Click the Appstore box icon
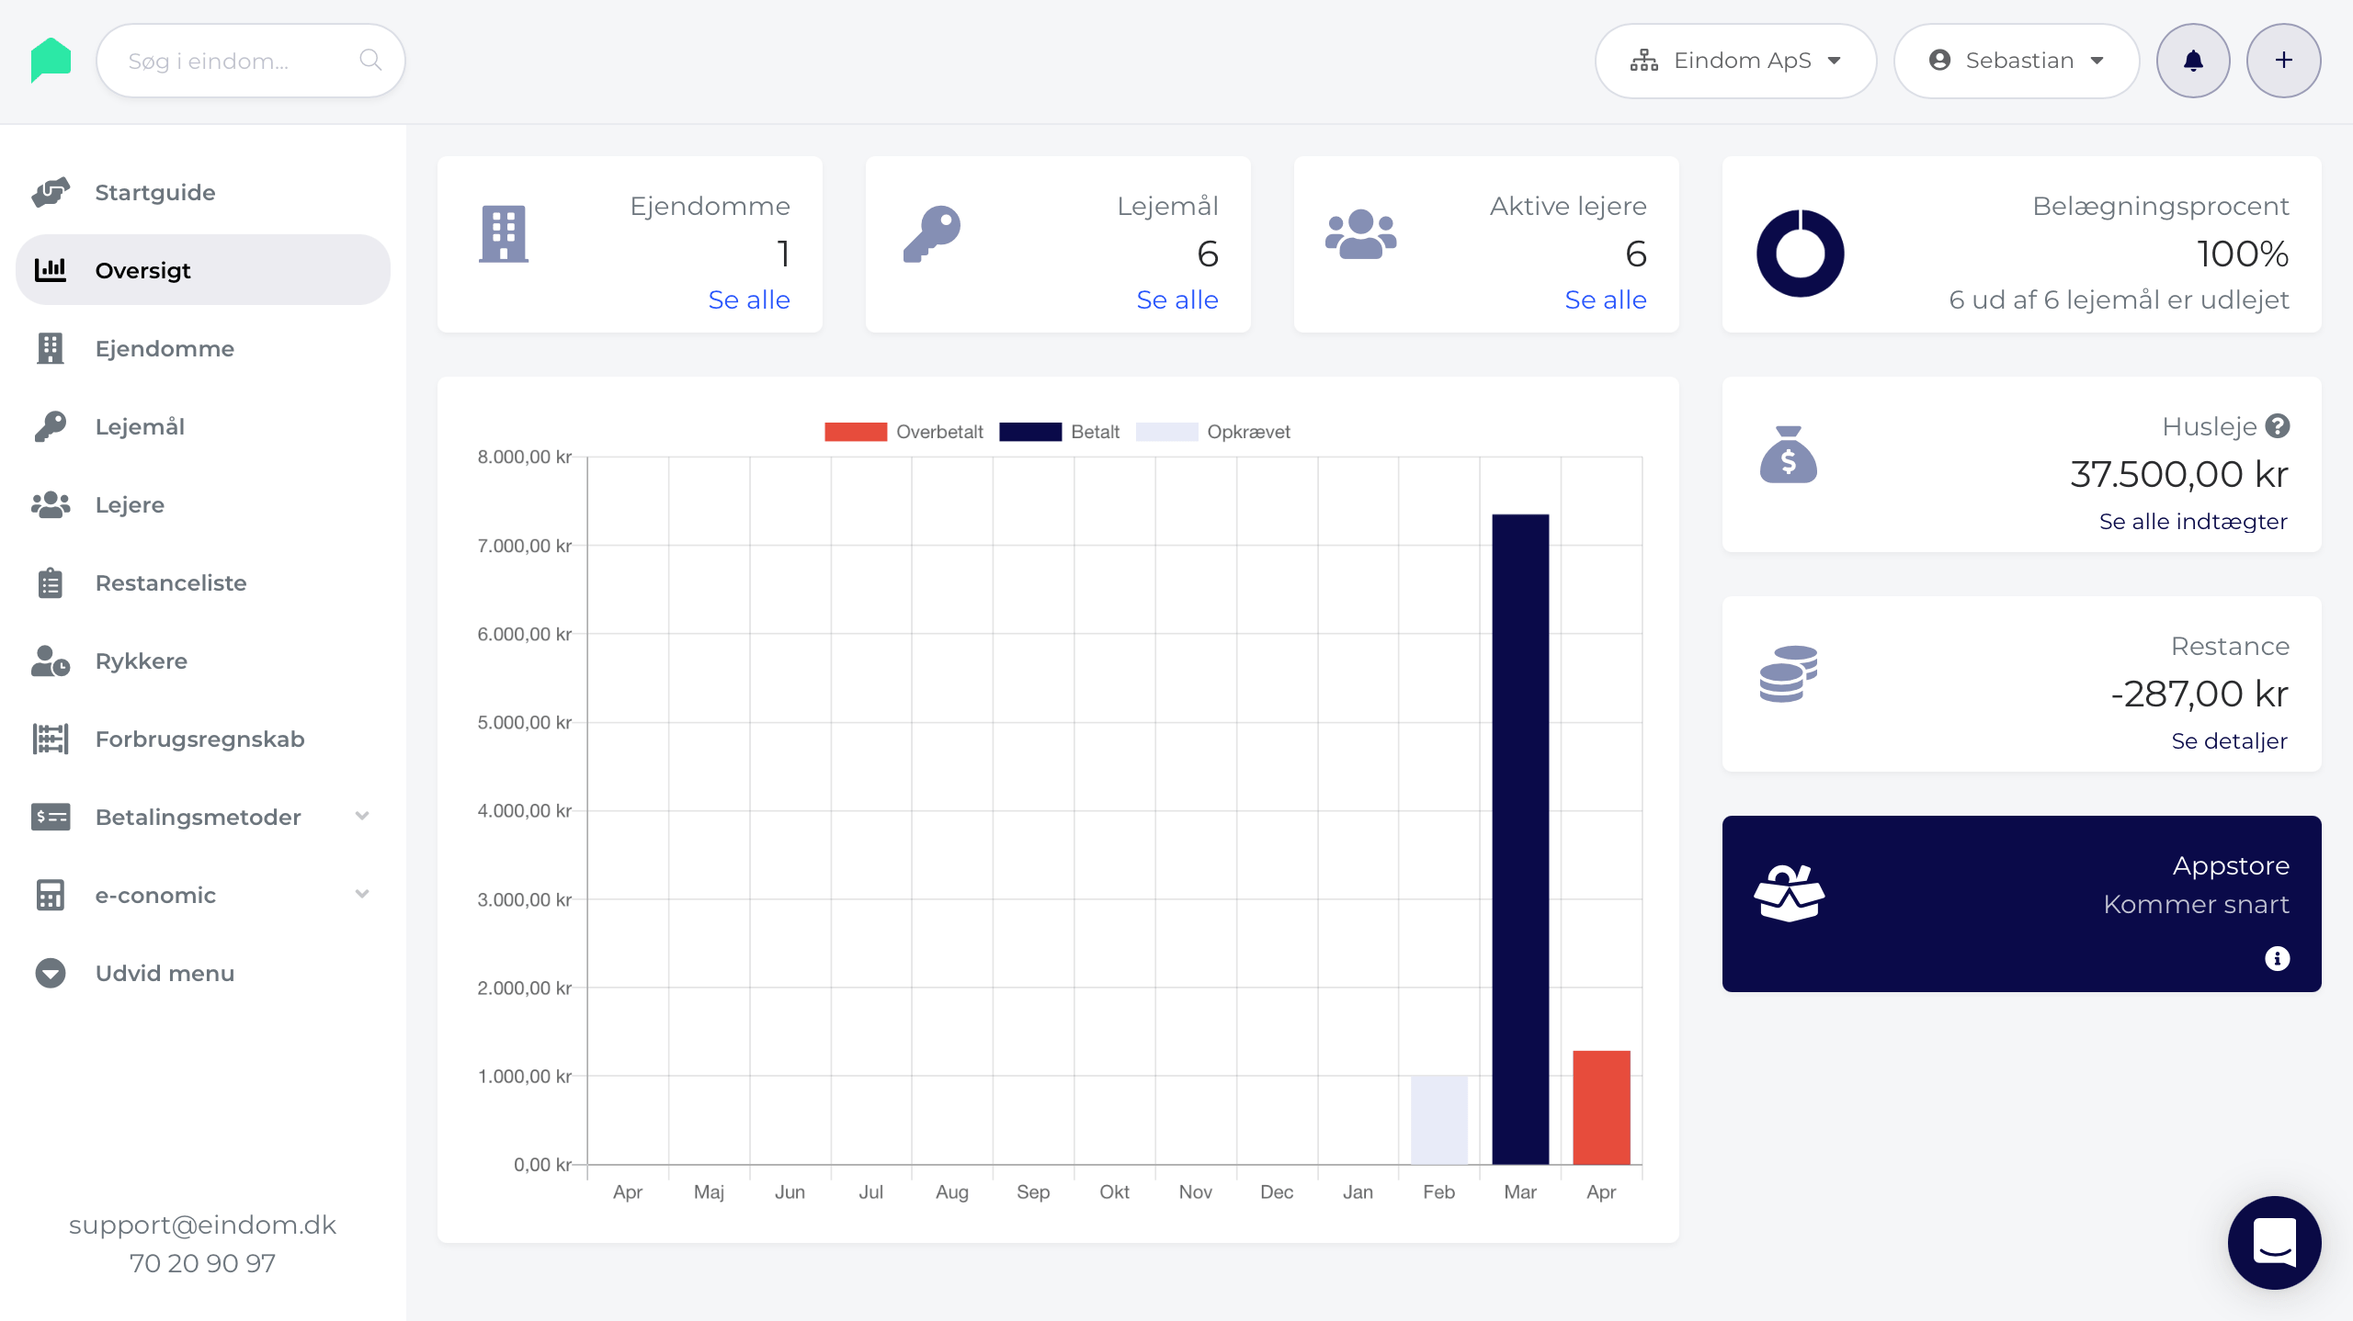 pyautogui.click(x=1789, y=893)
